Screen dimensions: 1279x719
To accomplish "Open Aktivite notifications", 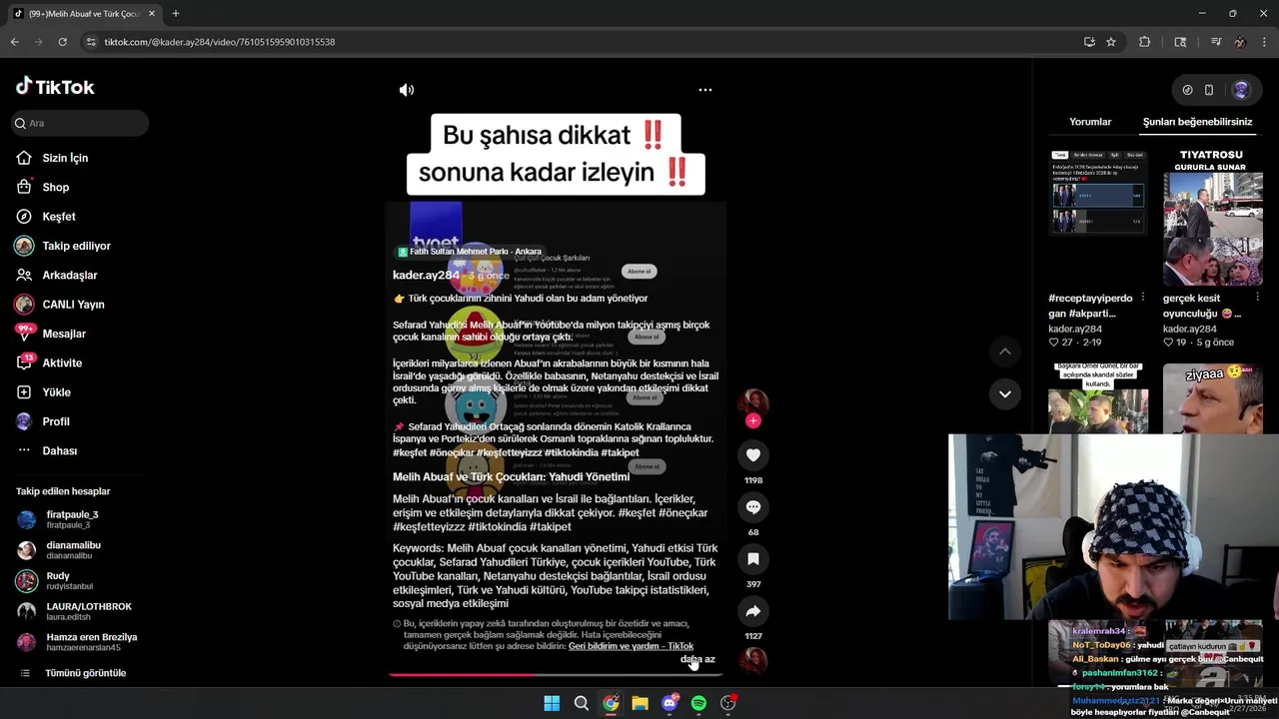I will pos(62,362).
